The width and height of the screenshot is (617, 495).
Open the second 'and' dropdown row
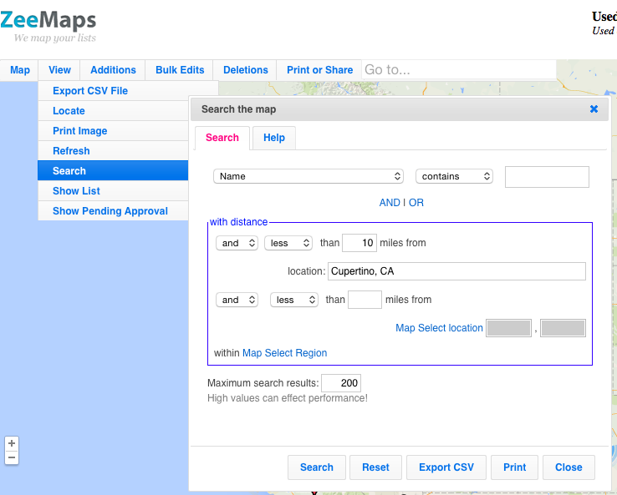point(237,301)
